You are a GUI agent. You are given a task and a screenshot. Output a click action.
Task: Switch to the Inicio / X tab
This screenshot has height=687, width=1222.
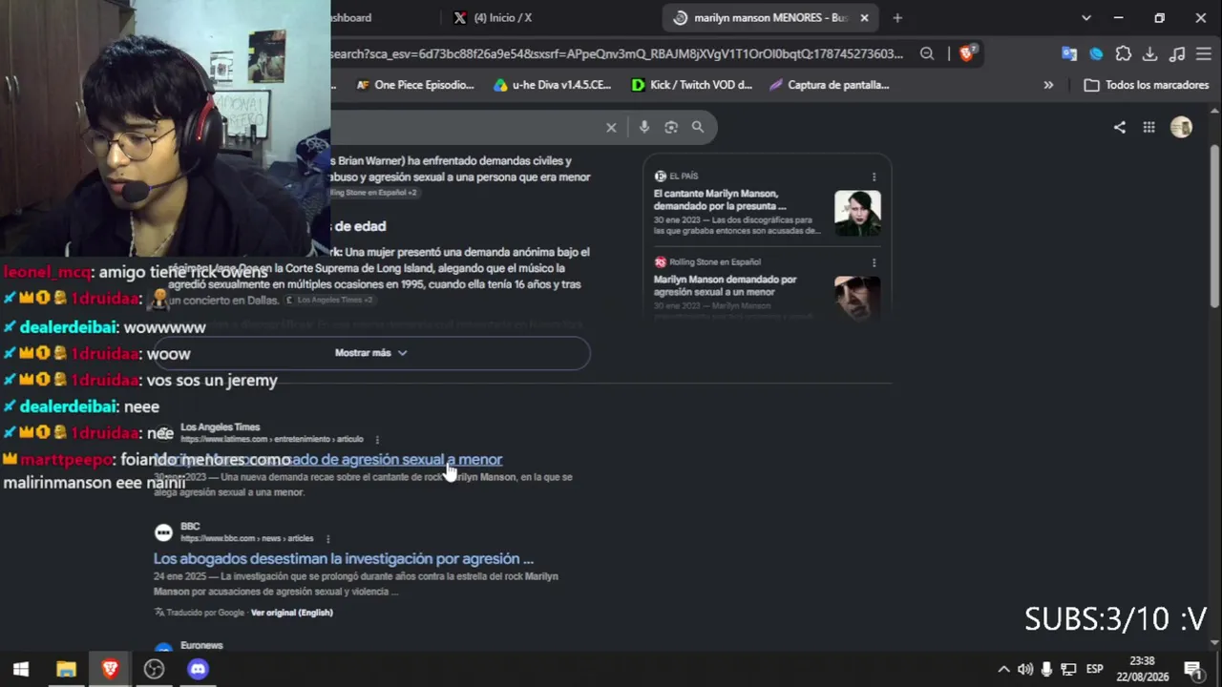coord(501,17)
